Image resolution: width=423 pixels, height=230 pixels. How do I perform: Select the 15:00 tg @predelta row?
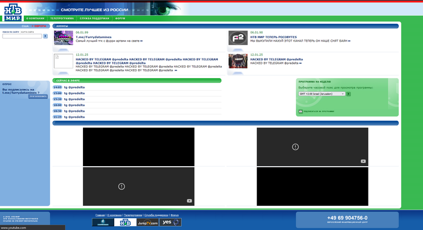tap(137, 93)
